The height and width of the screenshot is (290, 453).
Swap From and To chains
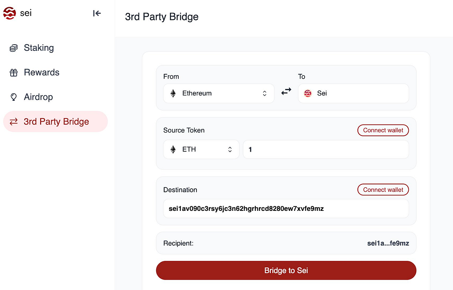[286, 92]
